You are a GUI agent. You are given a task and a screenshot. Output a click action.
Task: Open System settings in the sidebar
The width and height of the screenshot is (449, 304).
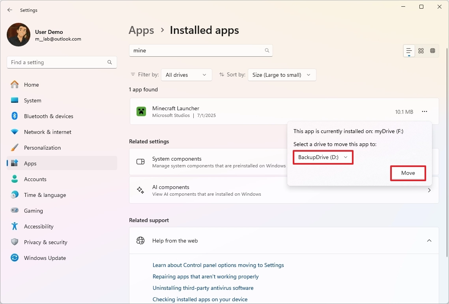pos(62,100)
